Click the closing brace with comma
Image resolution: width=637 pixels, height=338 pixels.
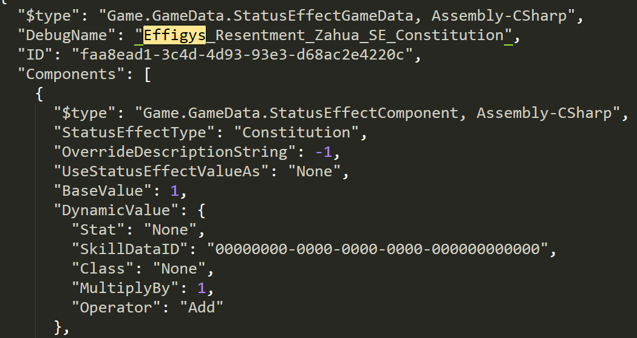[62, 328]
